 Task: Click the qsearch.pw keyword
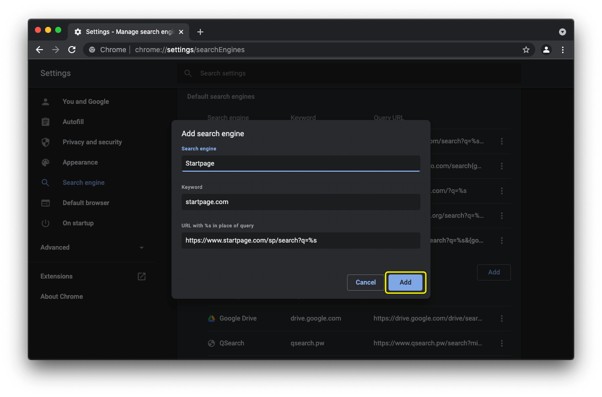pyautogui.click(x=307, y=343)
